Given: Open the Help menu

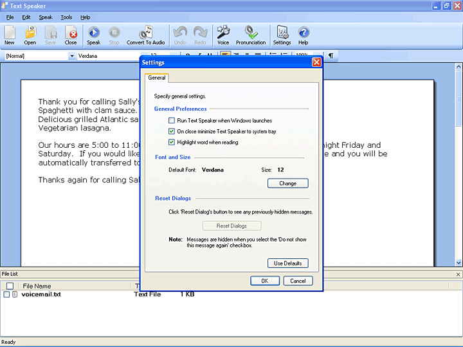Looking at the screenshot, I should click(86, 17).
